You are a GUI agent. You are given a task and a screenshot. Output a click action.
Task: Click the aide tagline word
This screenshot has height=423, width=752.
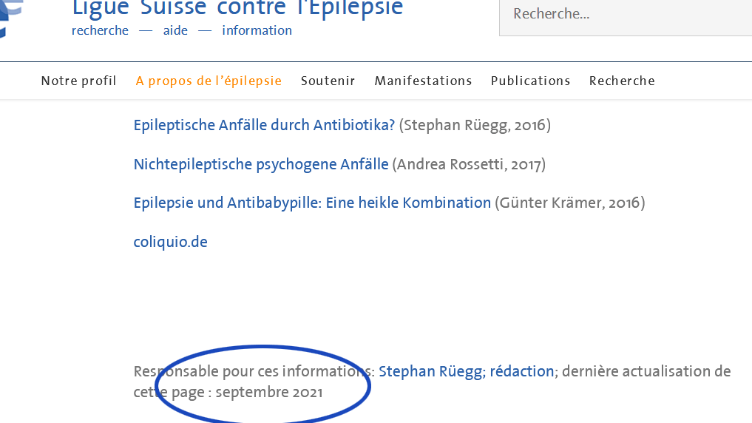[175, 30]
